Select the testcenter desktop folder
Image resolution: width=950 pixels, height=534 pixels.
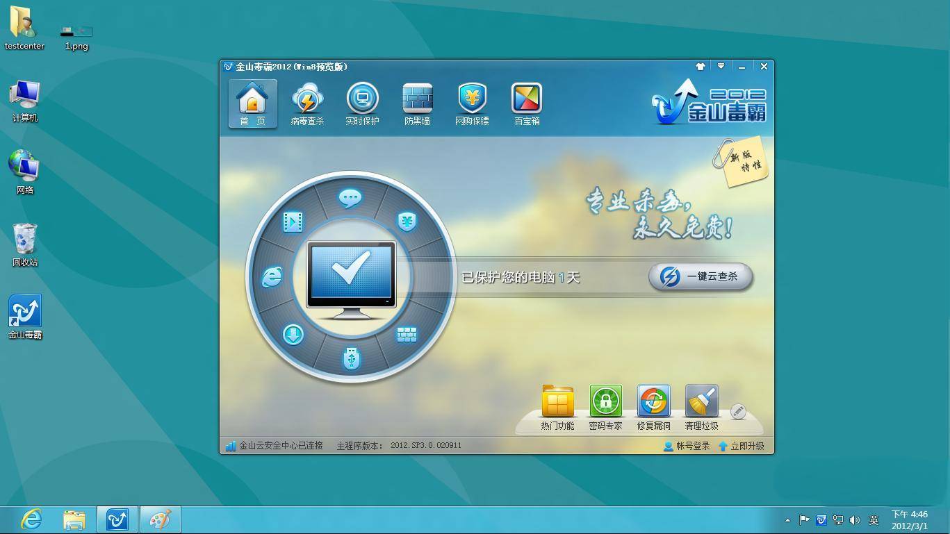click(24, 28)
